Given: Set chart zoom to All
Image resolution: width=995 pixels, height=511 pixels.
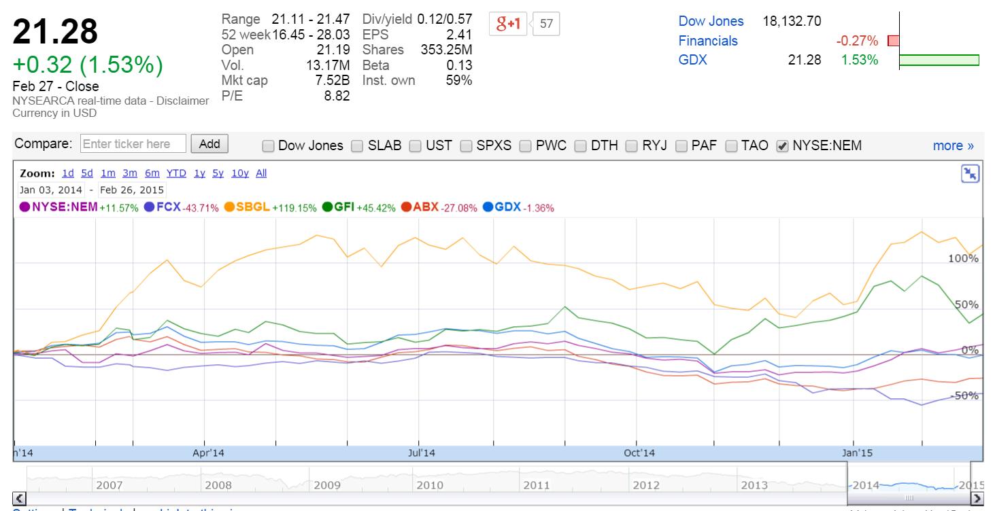Looking at the screenshot, I should (x=261, y=173).
